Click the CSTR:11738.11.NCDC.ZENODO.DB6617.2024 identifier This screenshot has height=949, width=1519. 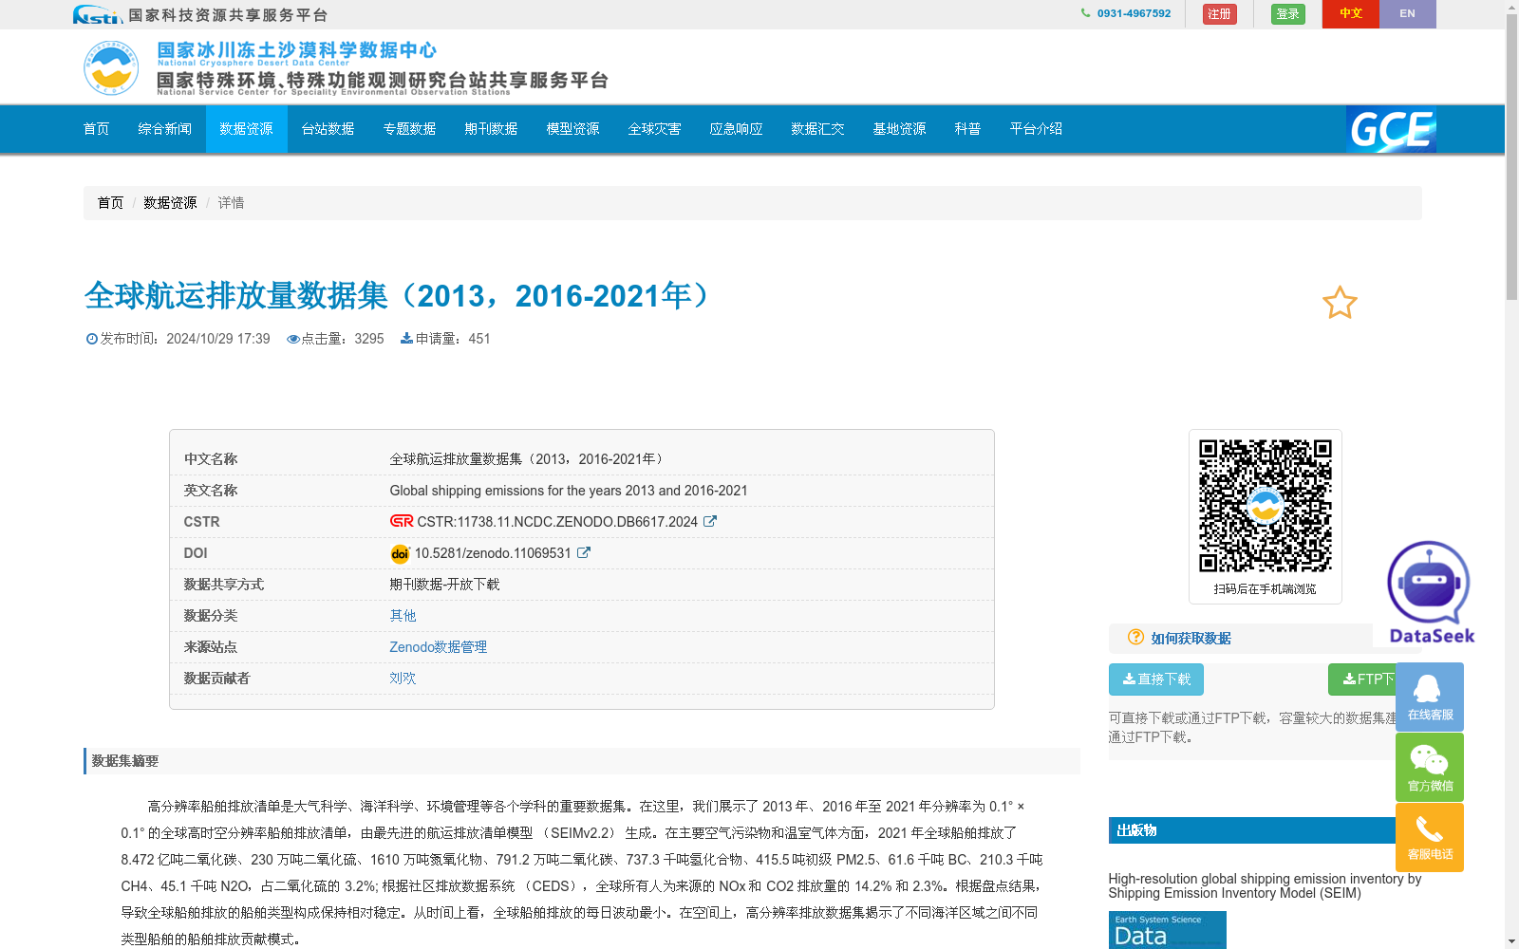[x=557, y=521]
